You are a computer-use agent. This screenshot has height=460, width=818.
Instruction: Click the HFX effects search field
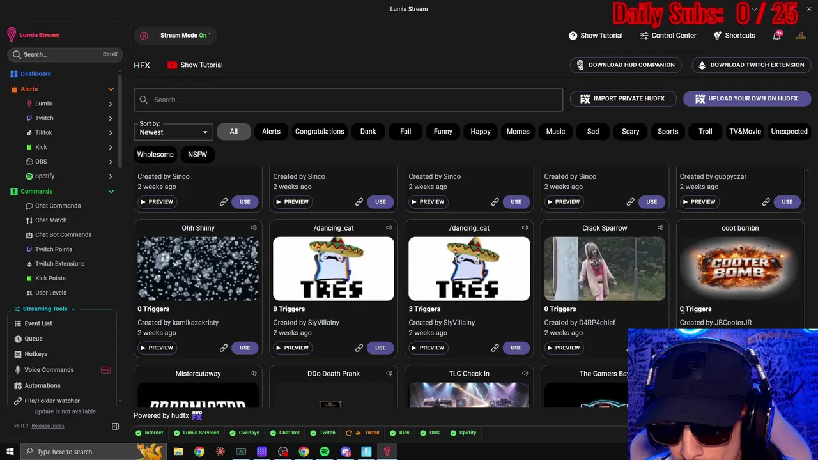[x=348, y=100]
